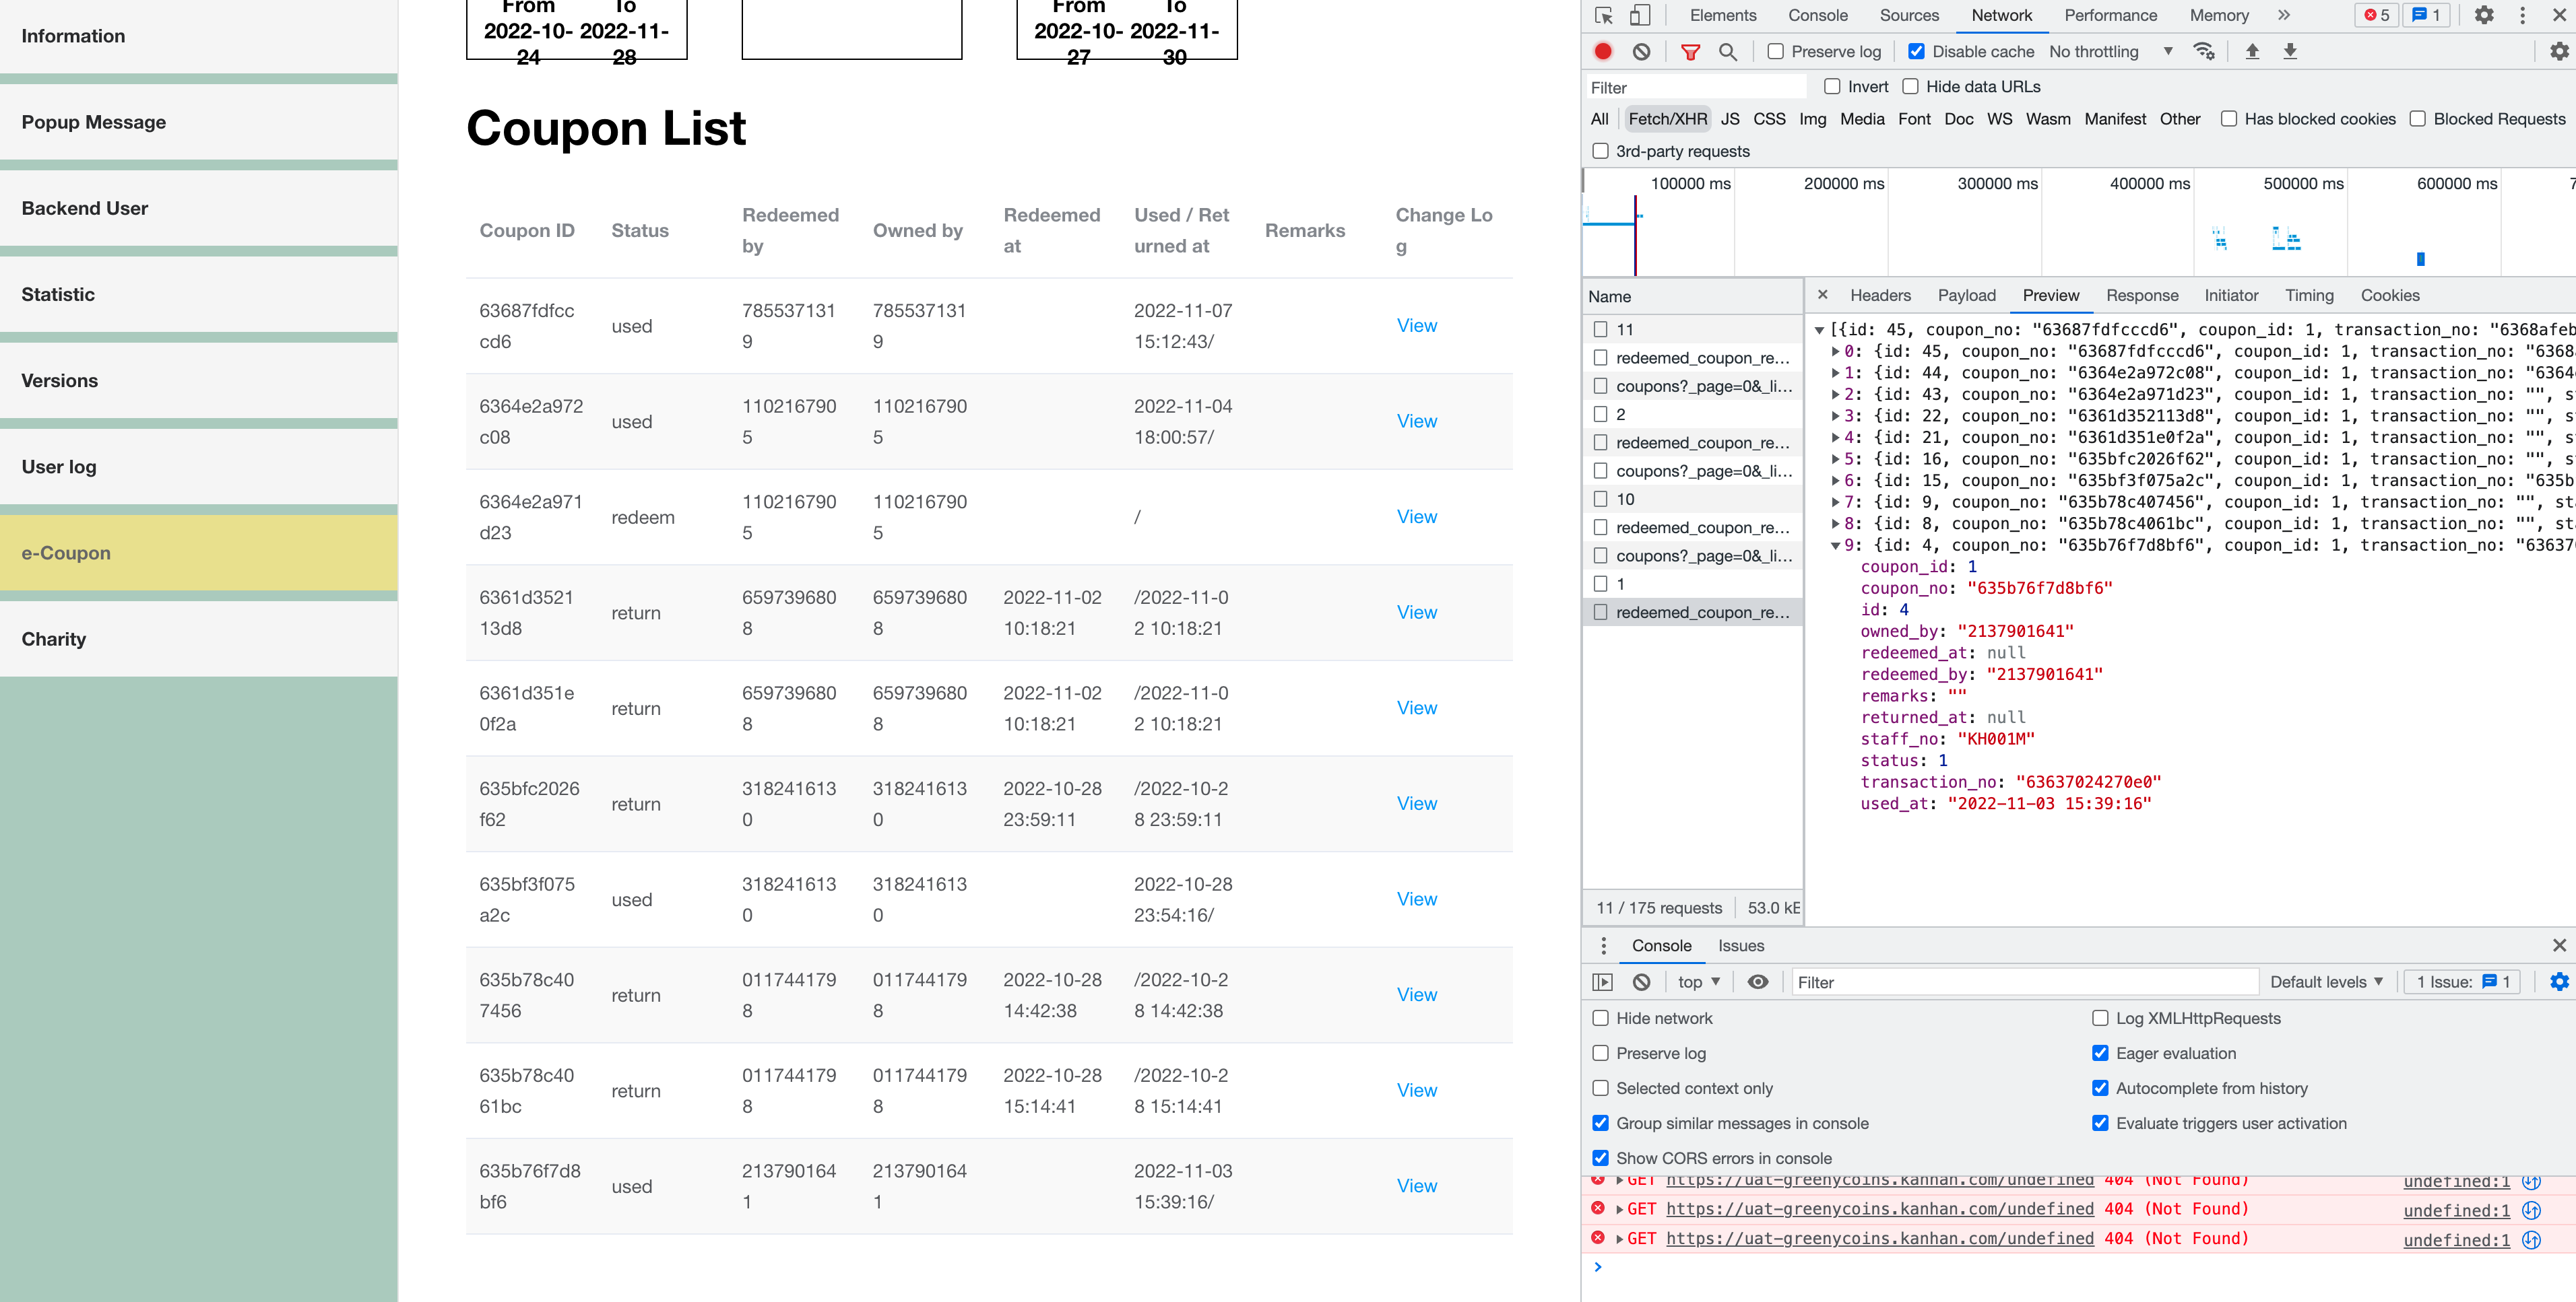Click the network Filter input field

1696,87
